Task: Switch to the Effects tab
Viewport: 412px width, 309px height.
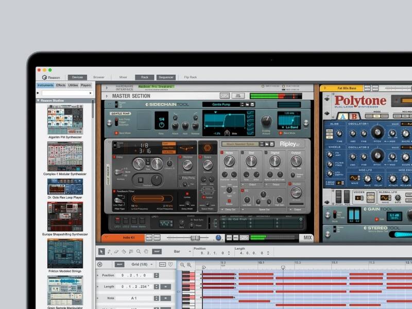Action: click(x=61, y=85)
